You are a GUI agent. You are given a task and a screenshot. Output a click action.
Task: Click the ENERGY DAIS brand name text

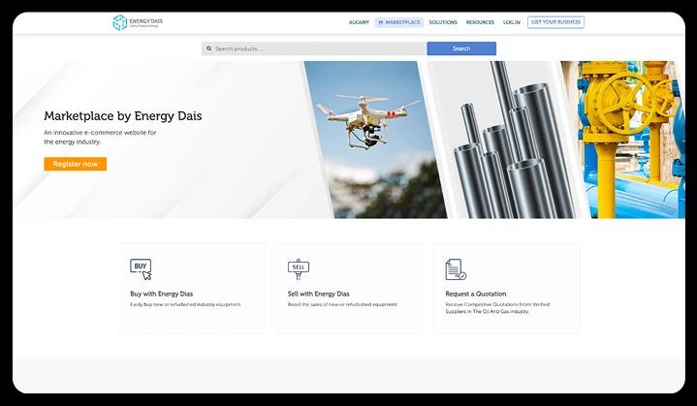[x=146, y=21]
